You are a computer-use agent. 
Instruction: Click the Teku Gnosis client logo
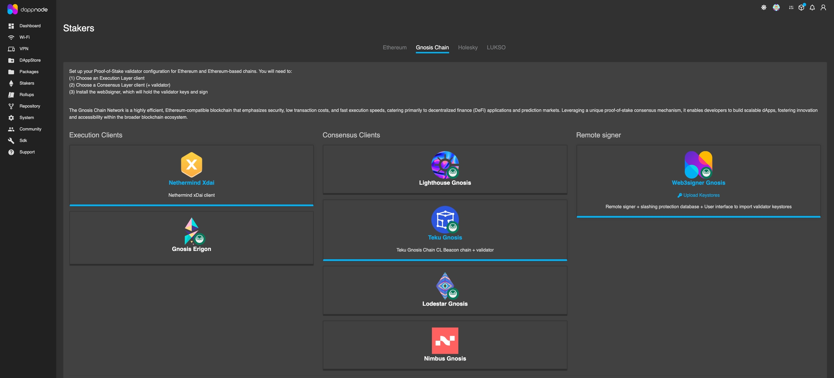click(x=445, y=219)
